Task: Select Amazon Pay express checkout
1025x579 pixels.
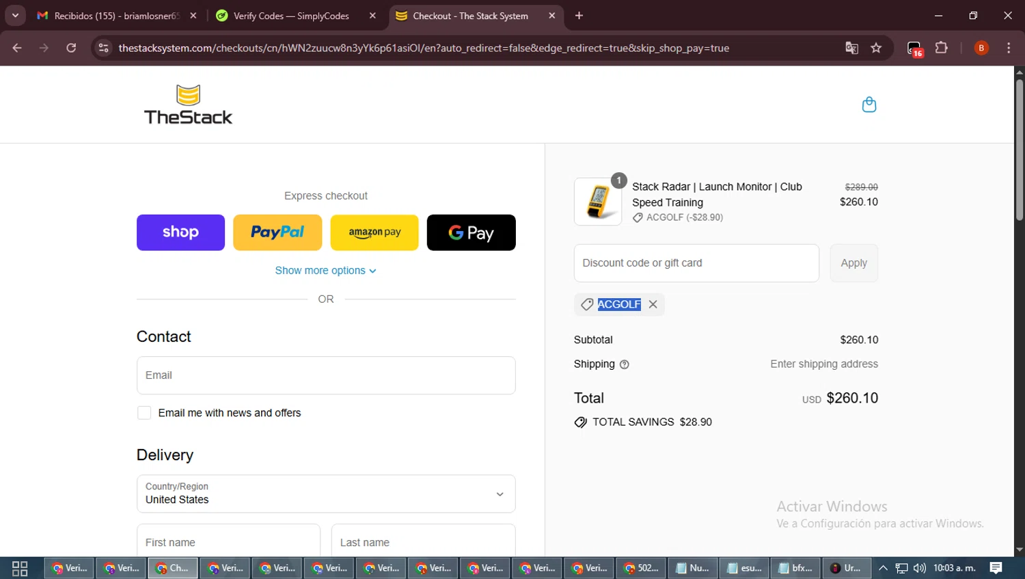Action: pyautogui.click(x=374, y=232)
